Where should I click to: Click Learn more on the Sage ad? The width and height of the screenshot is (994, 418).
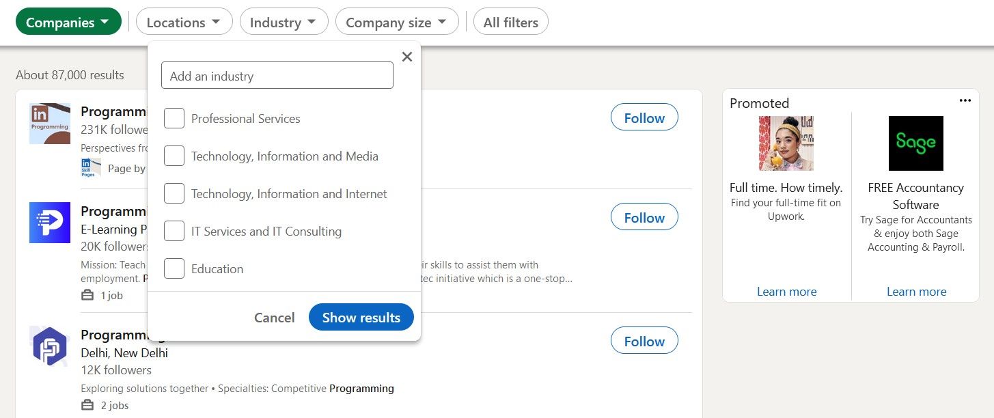[x=916, y=291]
